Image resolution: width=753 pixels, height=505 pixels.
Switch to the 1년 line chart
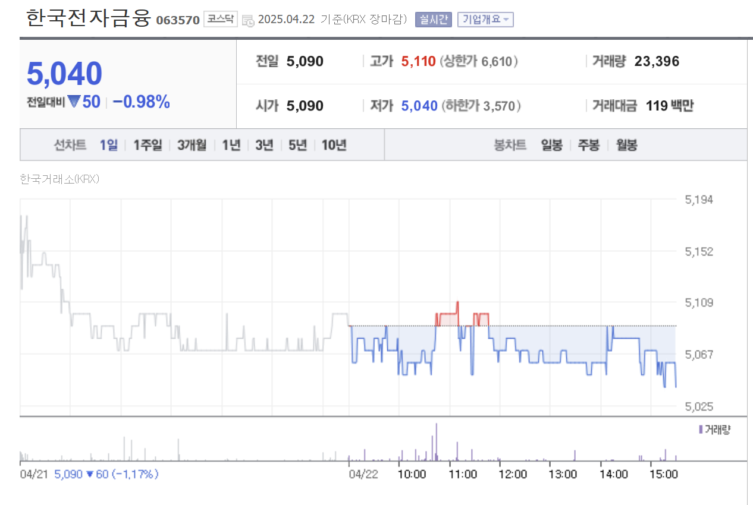(231, 145)
